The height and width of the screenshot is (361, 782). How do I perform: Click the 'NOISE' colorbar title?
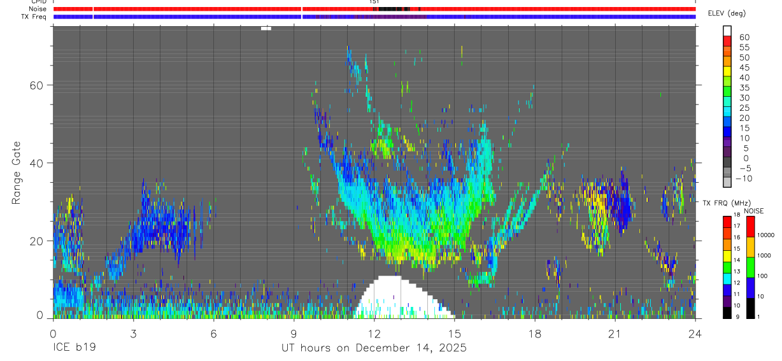click(x=753, y=211)
